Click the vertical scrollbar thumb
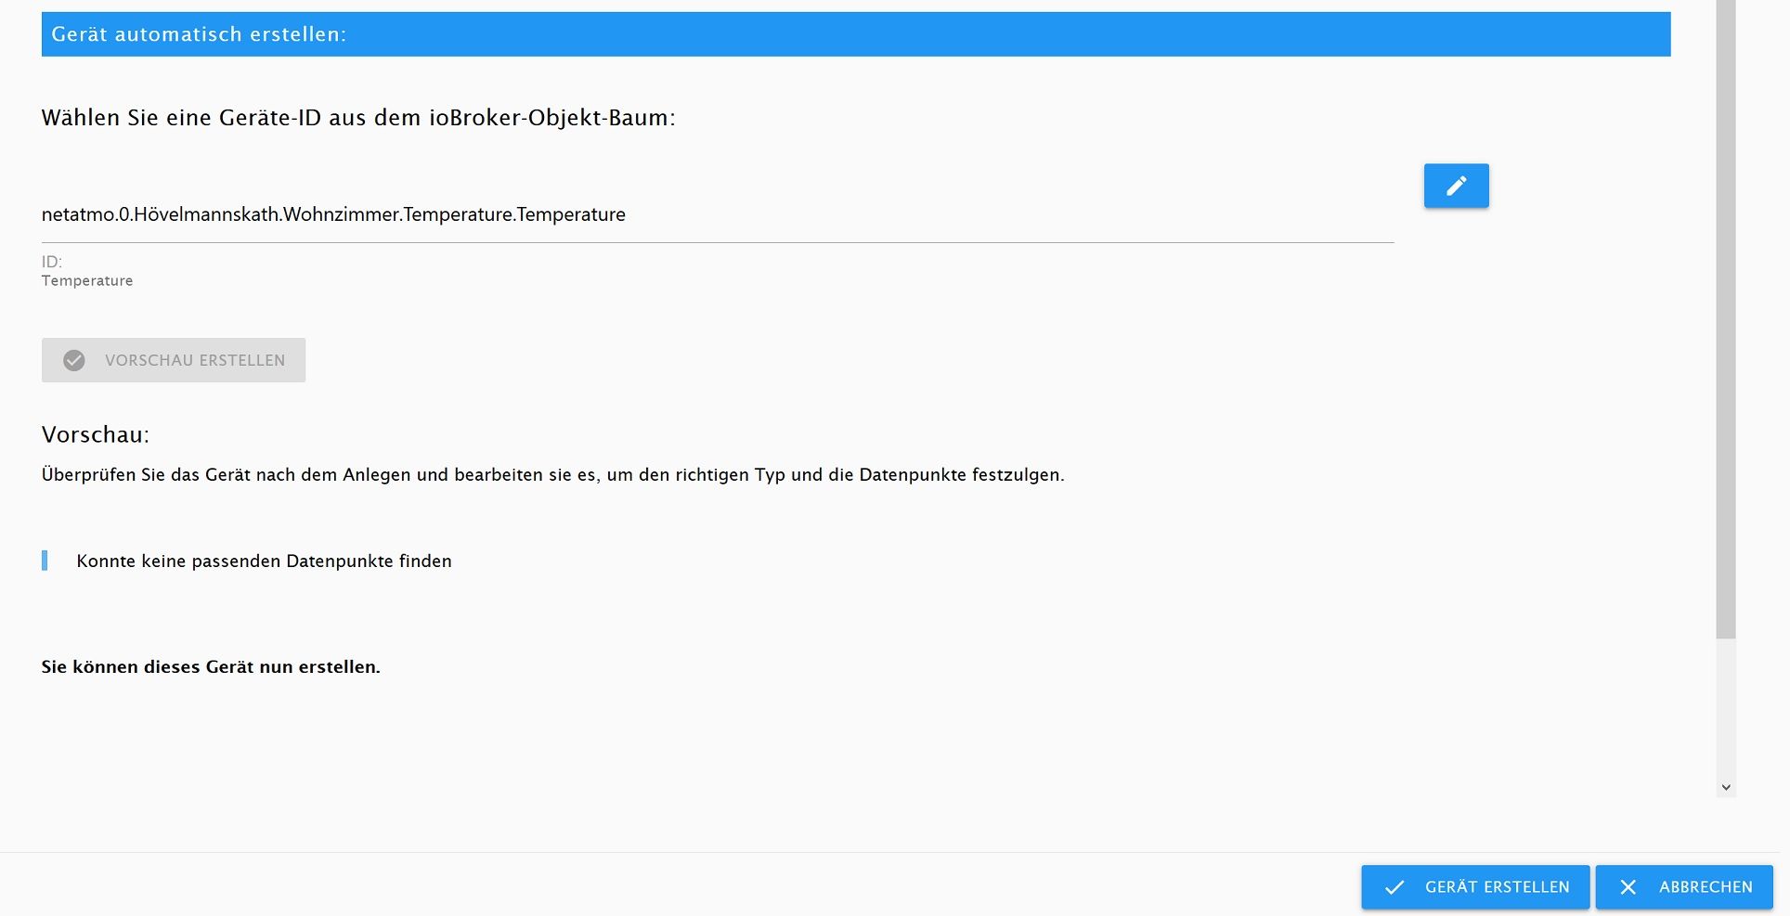This screenshot has width=1790, height=916. tap(1726, 319)
